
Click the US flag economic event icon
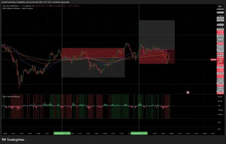tap(188, 92)
